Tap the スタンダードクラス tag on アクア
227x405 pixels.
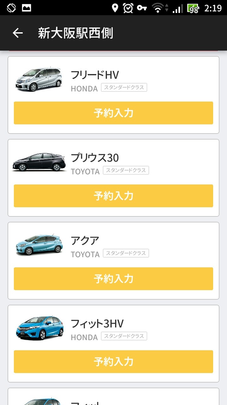tap(126, 253)
